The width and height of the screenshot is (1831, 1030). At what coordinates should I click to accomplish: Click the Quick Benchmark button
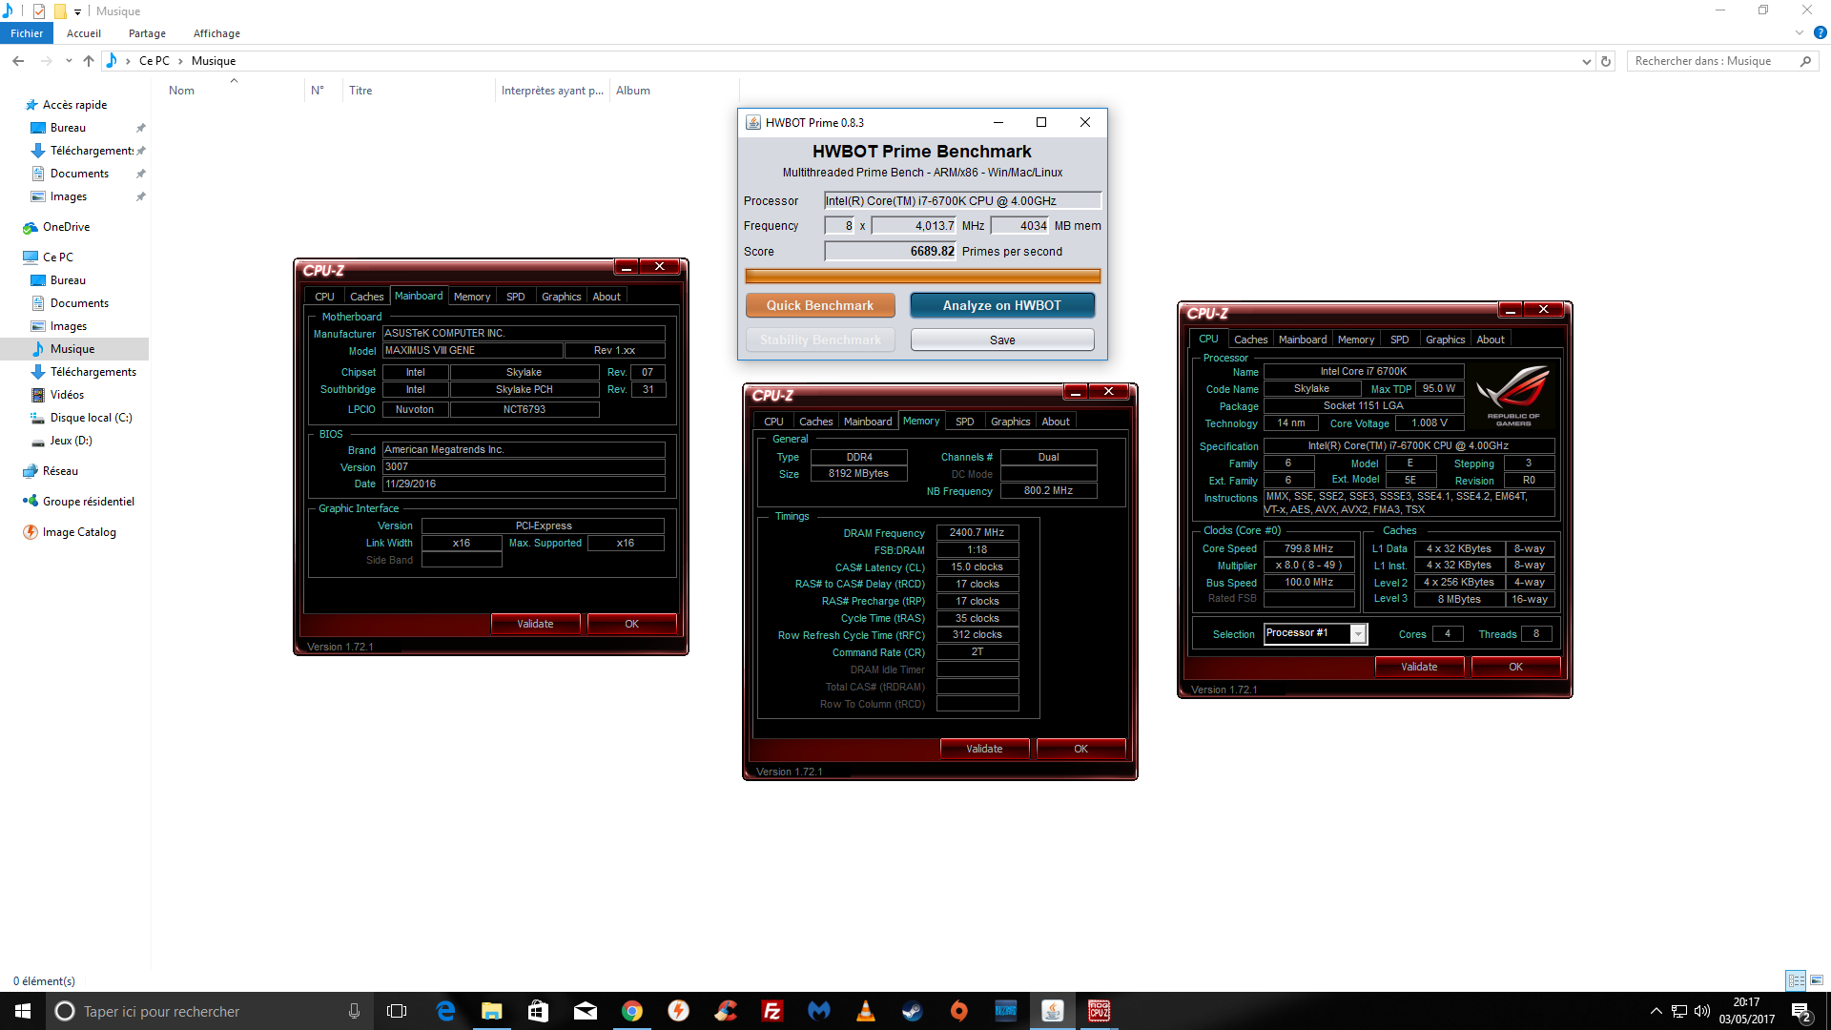pyautogui.click(x=820, y=305)
